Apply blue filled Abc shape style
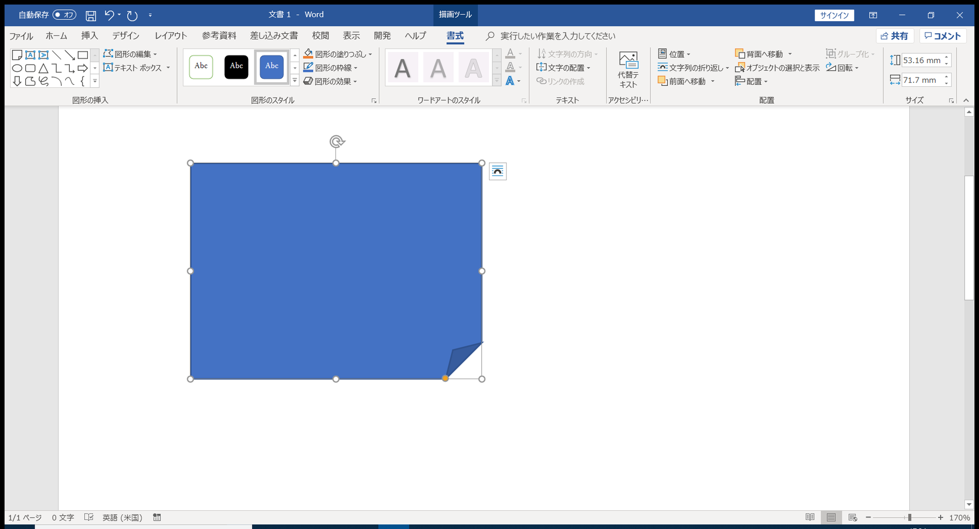Viewport: 979px width, 529px height. coord(272,67)
